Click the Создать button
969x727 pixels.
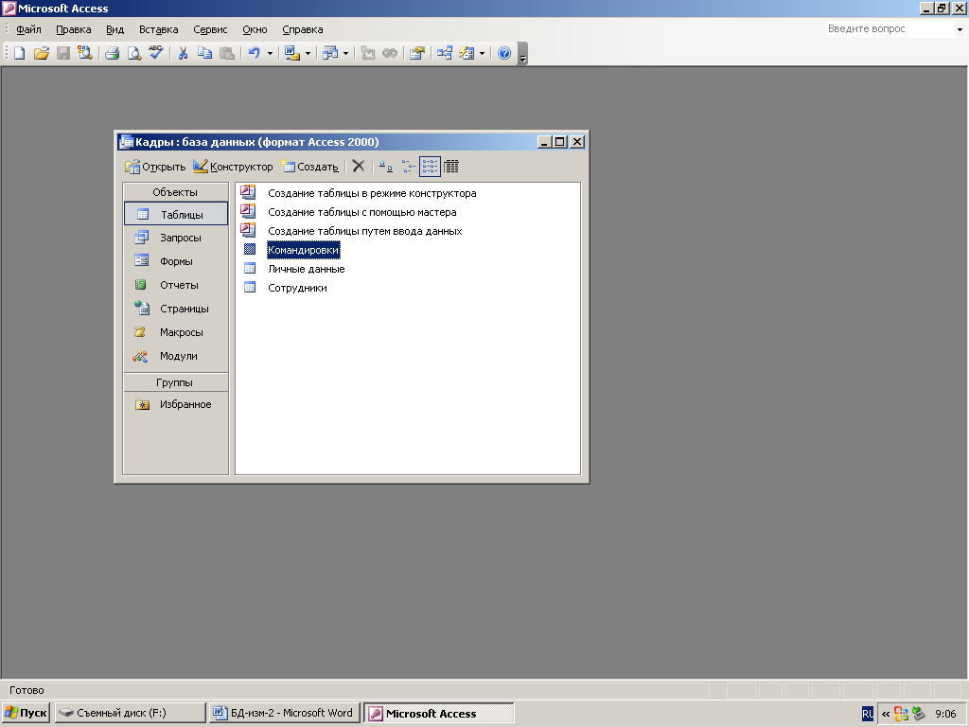coord(309,167)
